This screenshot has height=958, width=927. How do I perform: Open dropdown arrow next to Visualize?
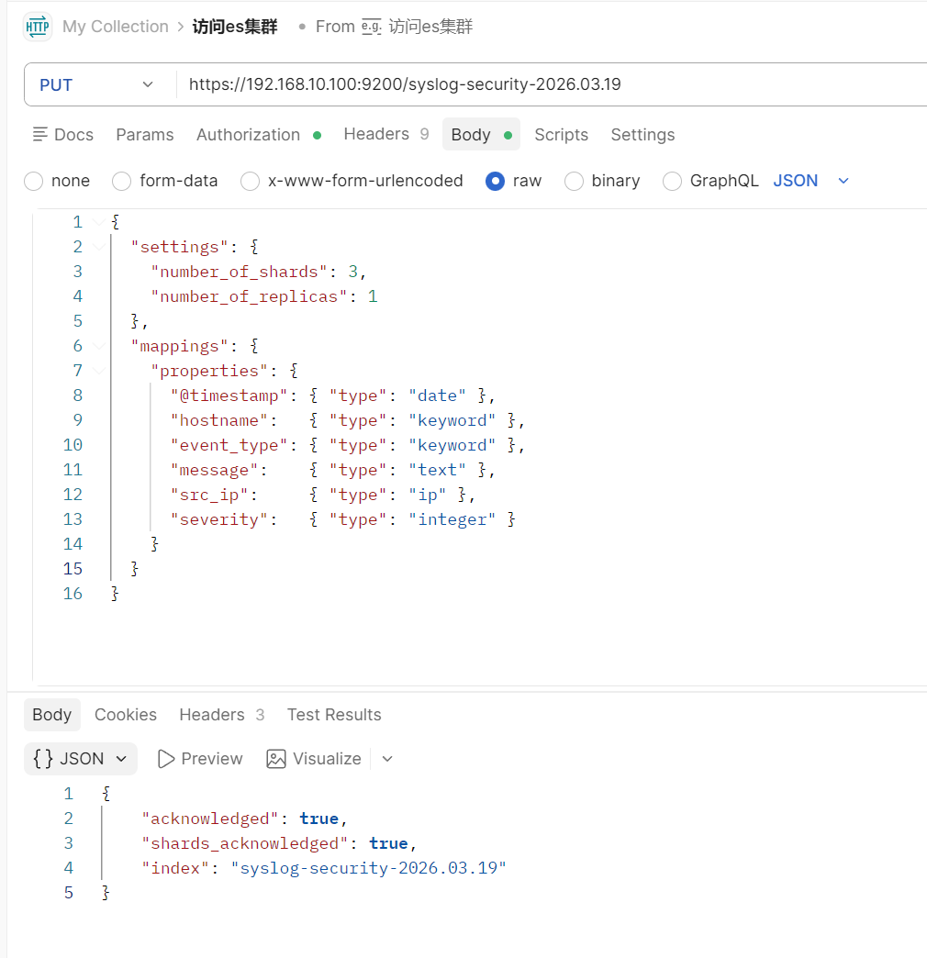[x=387, y=759]
